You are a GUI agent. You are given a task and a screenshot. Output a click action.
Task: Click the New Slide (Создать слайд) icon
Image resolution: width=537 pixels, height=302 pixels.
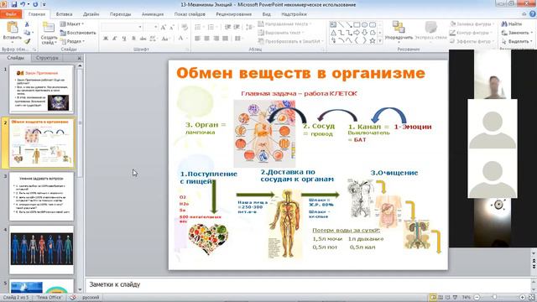tap(49, 28)
